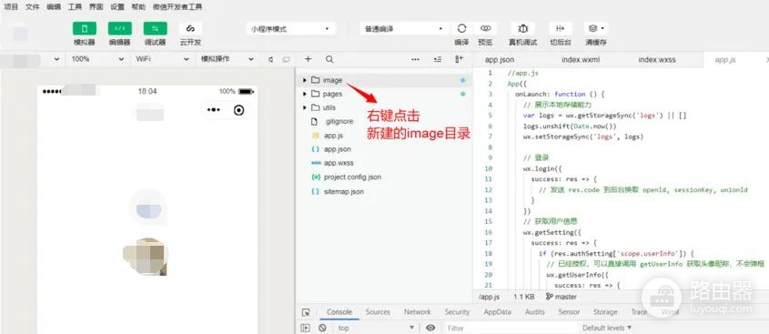This screenshot has width=769, height=334.
Task: Start 真机调试 remote device debugging
Action: pos(522,28)
